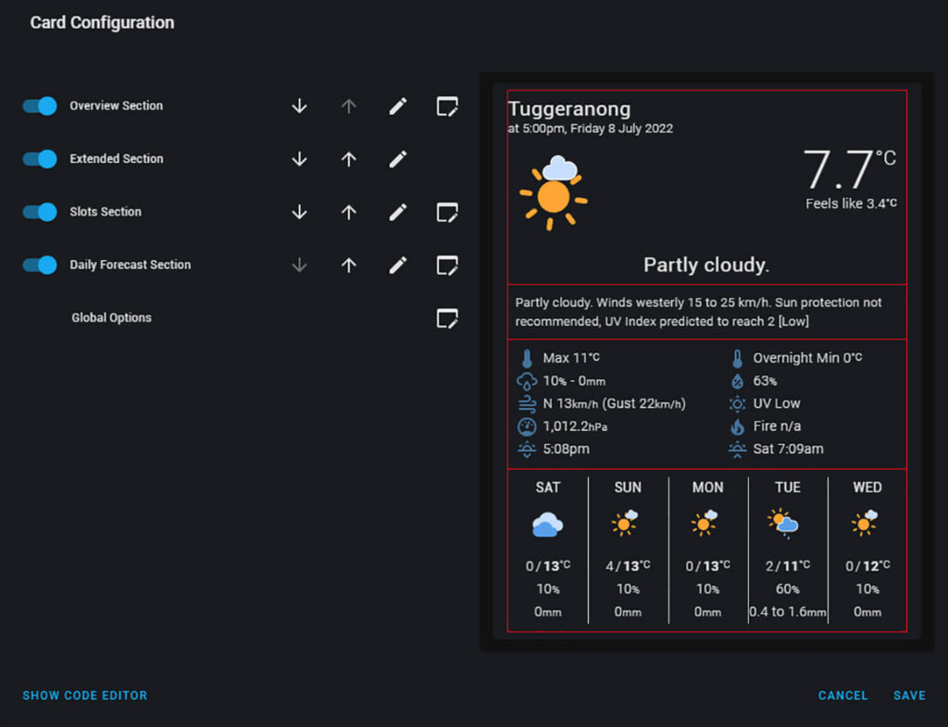Open Daily Forecast Section options icon
The width and height of the screenshot is (948, 727).
[447, 265]
